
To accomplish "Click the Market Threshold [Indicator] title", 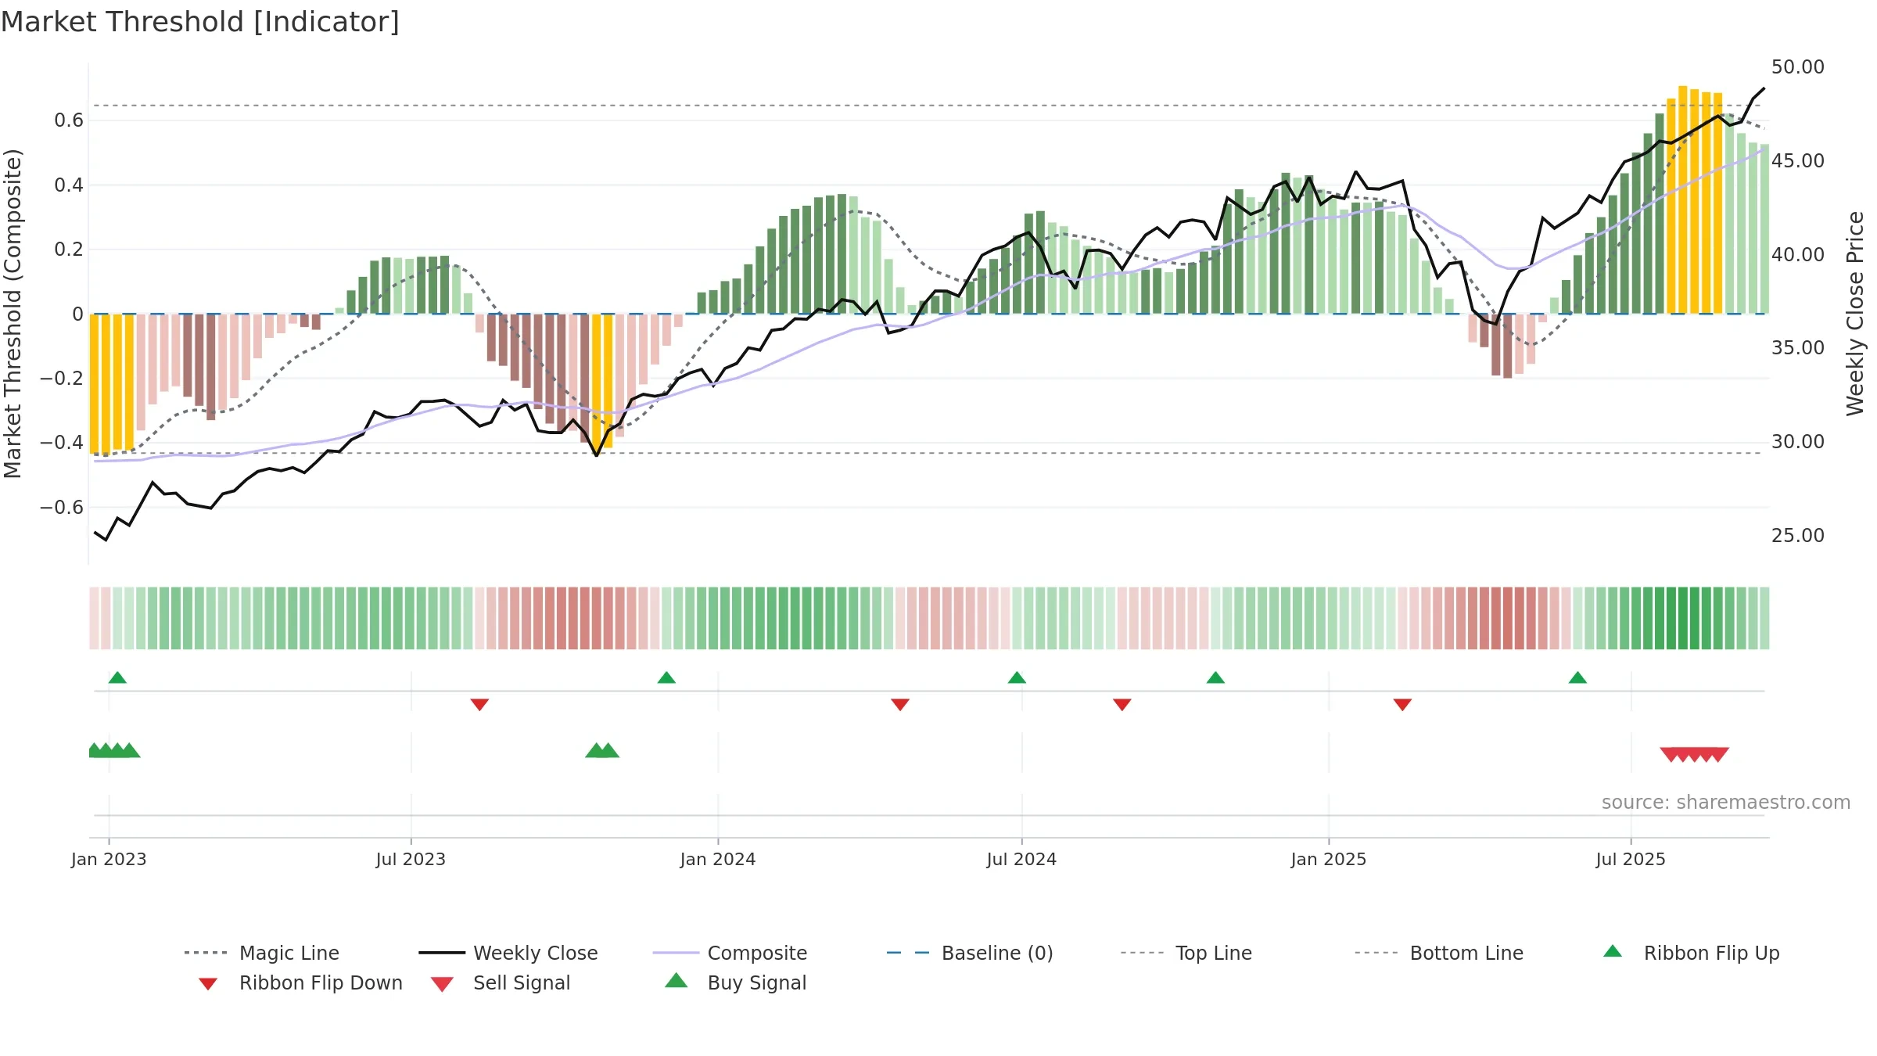I will pos(200,22).
